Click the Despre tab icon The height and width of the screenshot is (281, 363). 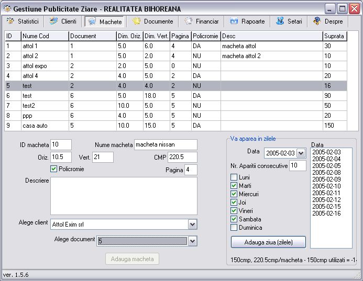(317, 21)
